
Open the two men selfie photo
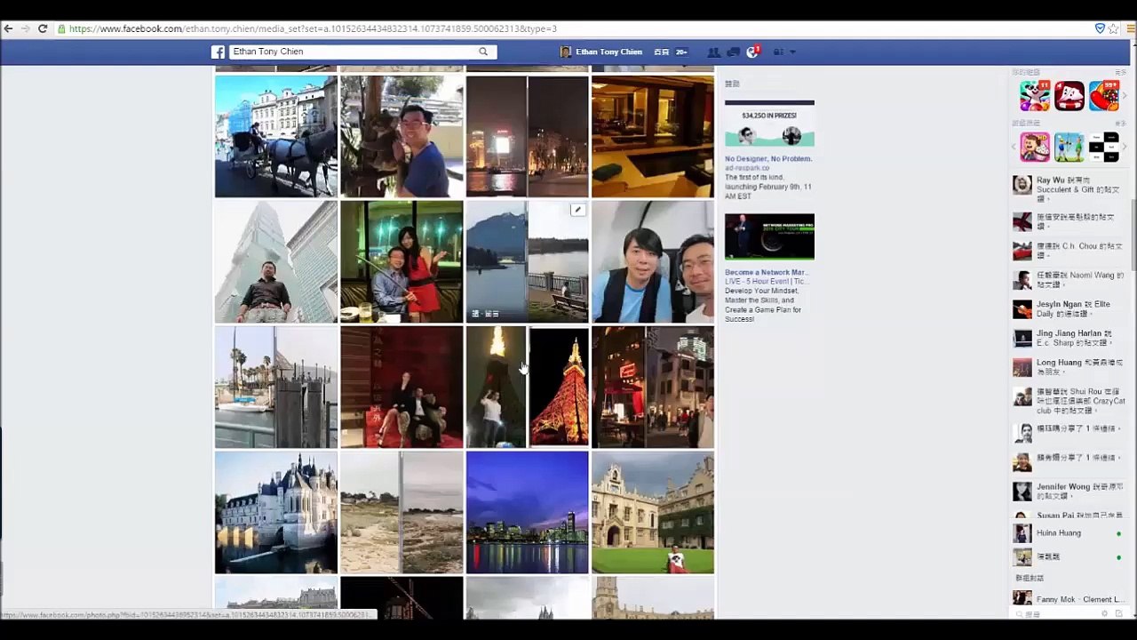[653, 261]
